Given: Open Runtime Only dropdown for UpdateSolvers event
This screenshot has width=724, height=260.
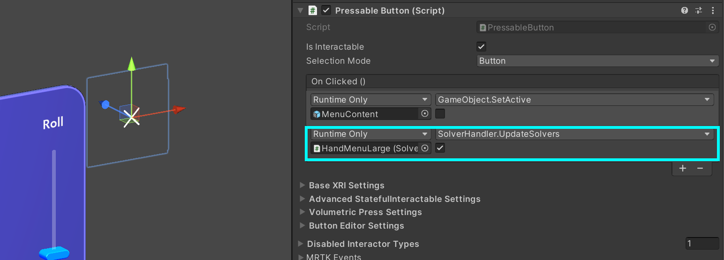Looking at the screenshot, I should [370, 134].
